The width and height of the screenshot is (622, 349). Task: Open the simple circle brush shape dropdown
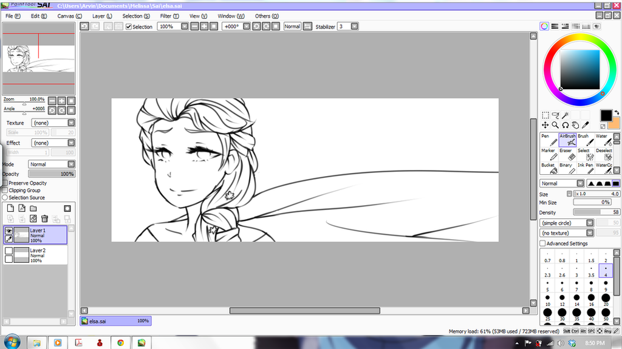tap(590, 223)
